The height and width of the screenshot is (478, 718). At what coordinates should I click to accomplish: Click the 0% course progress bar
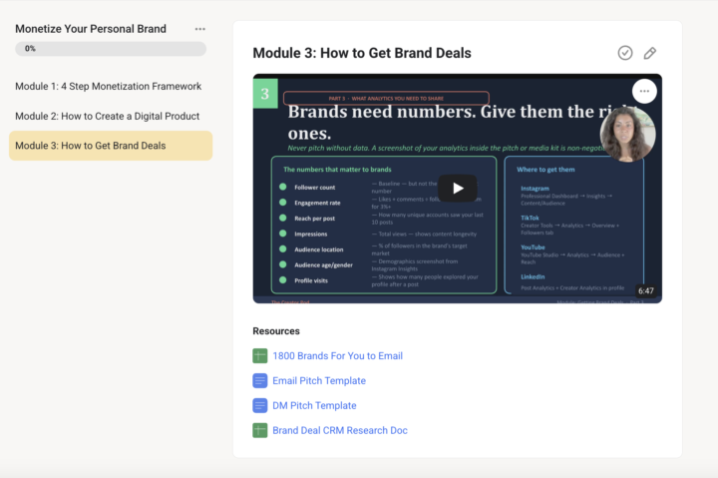point(111,49)
